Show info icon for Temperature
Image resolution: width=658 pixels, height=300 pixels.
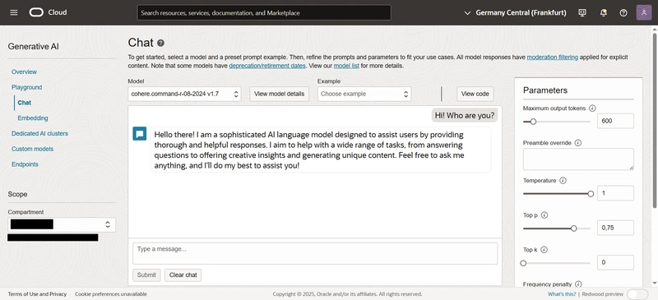click(563, 181)
